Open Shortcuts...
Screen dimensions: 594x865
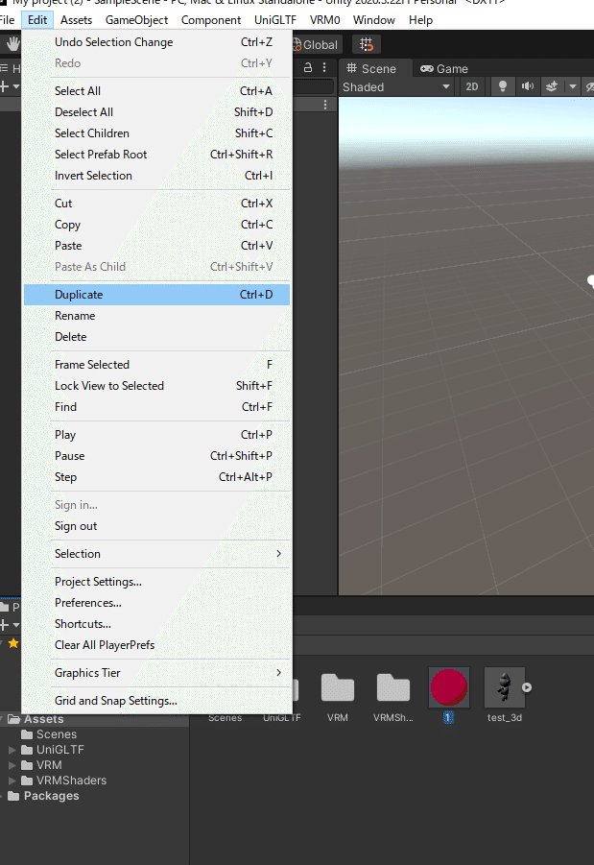pos(156,624)
